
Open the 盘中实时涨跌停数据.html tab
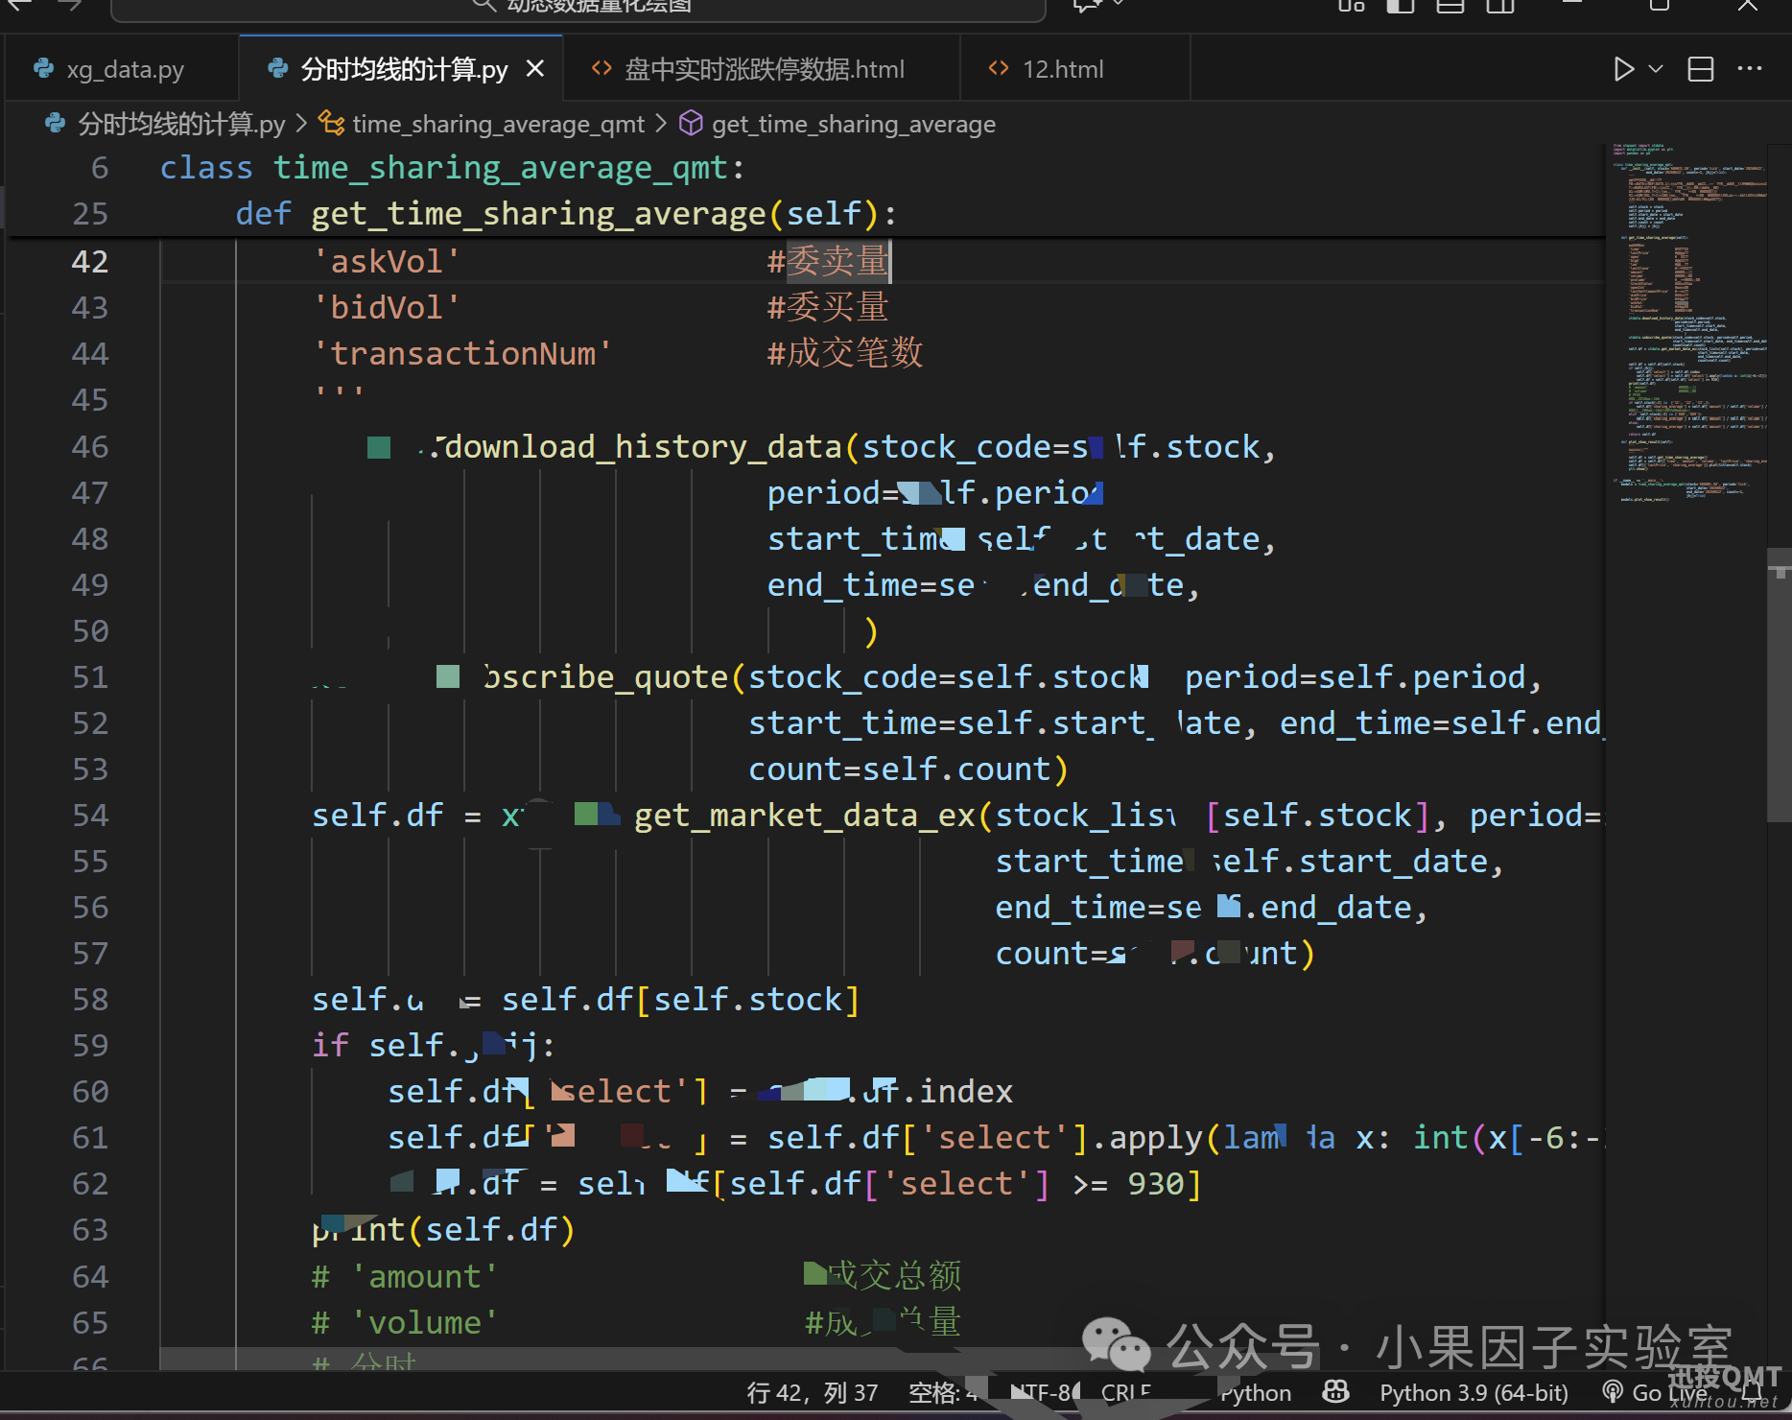pos(764,69)
